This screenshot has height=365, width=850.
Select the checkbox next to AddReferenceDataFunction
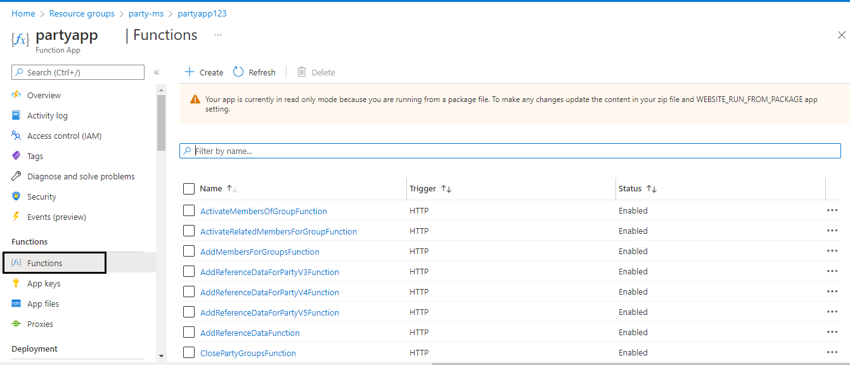188,332
